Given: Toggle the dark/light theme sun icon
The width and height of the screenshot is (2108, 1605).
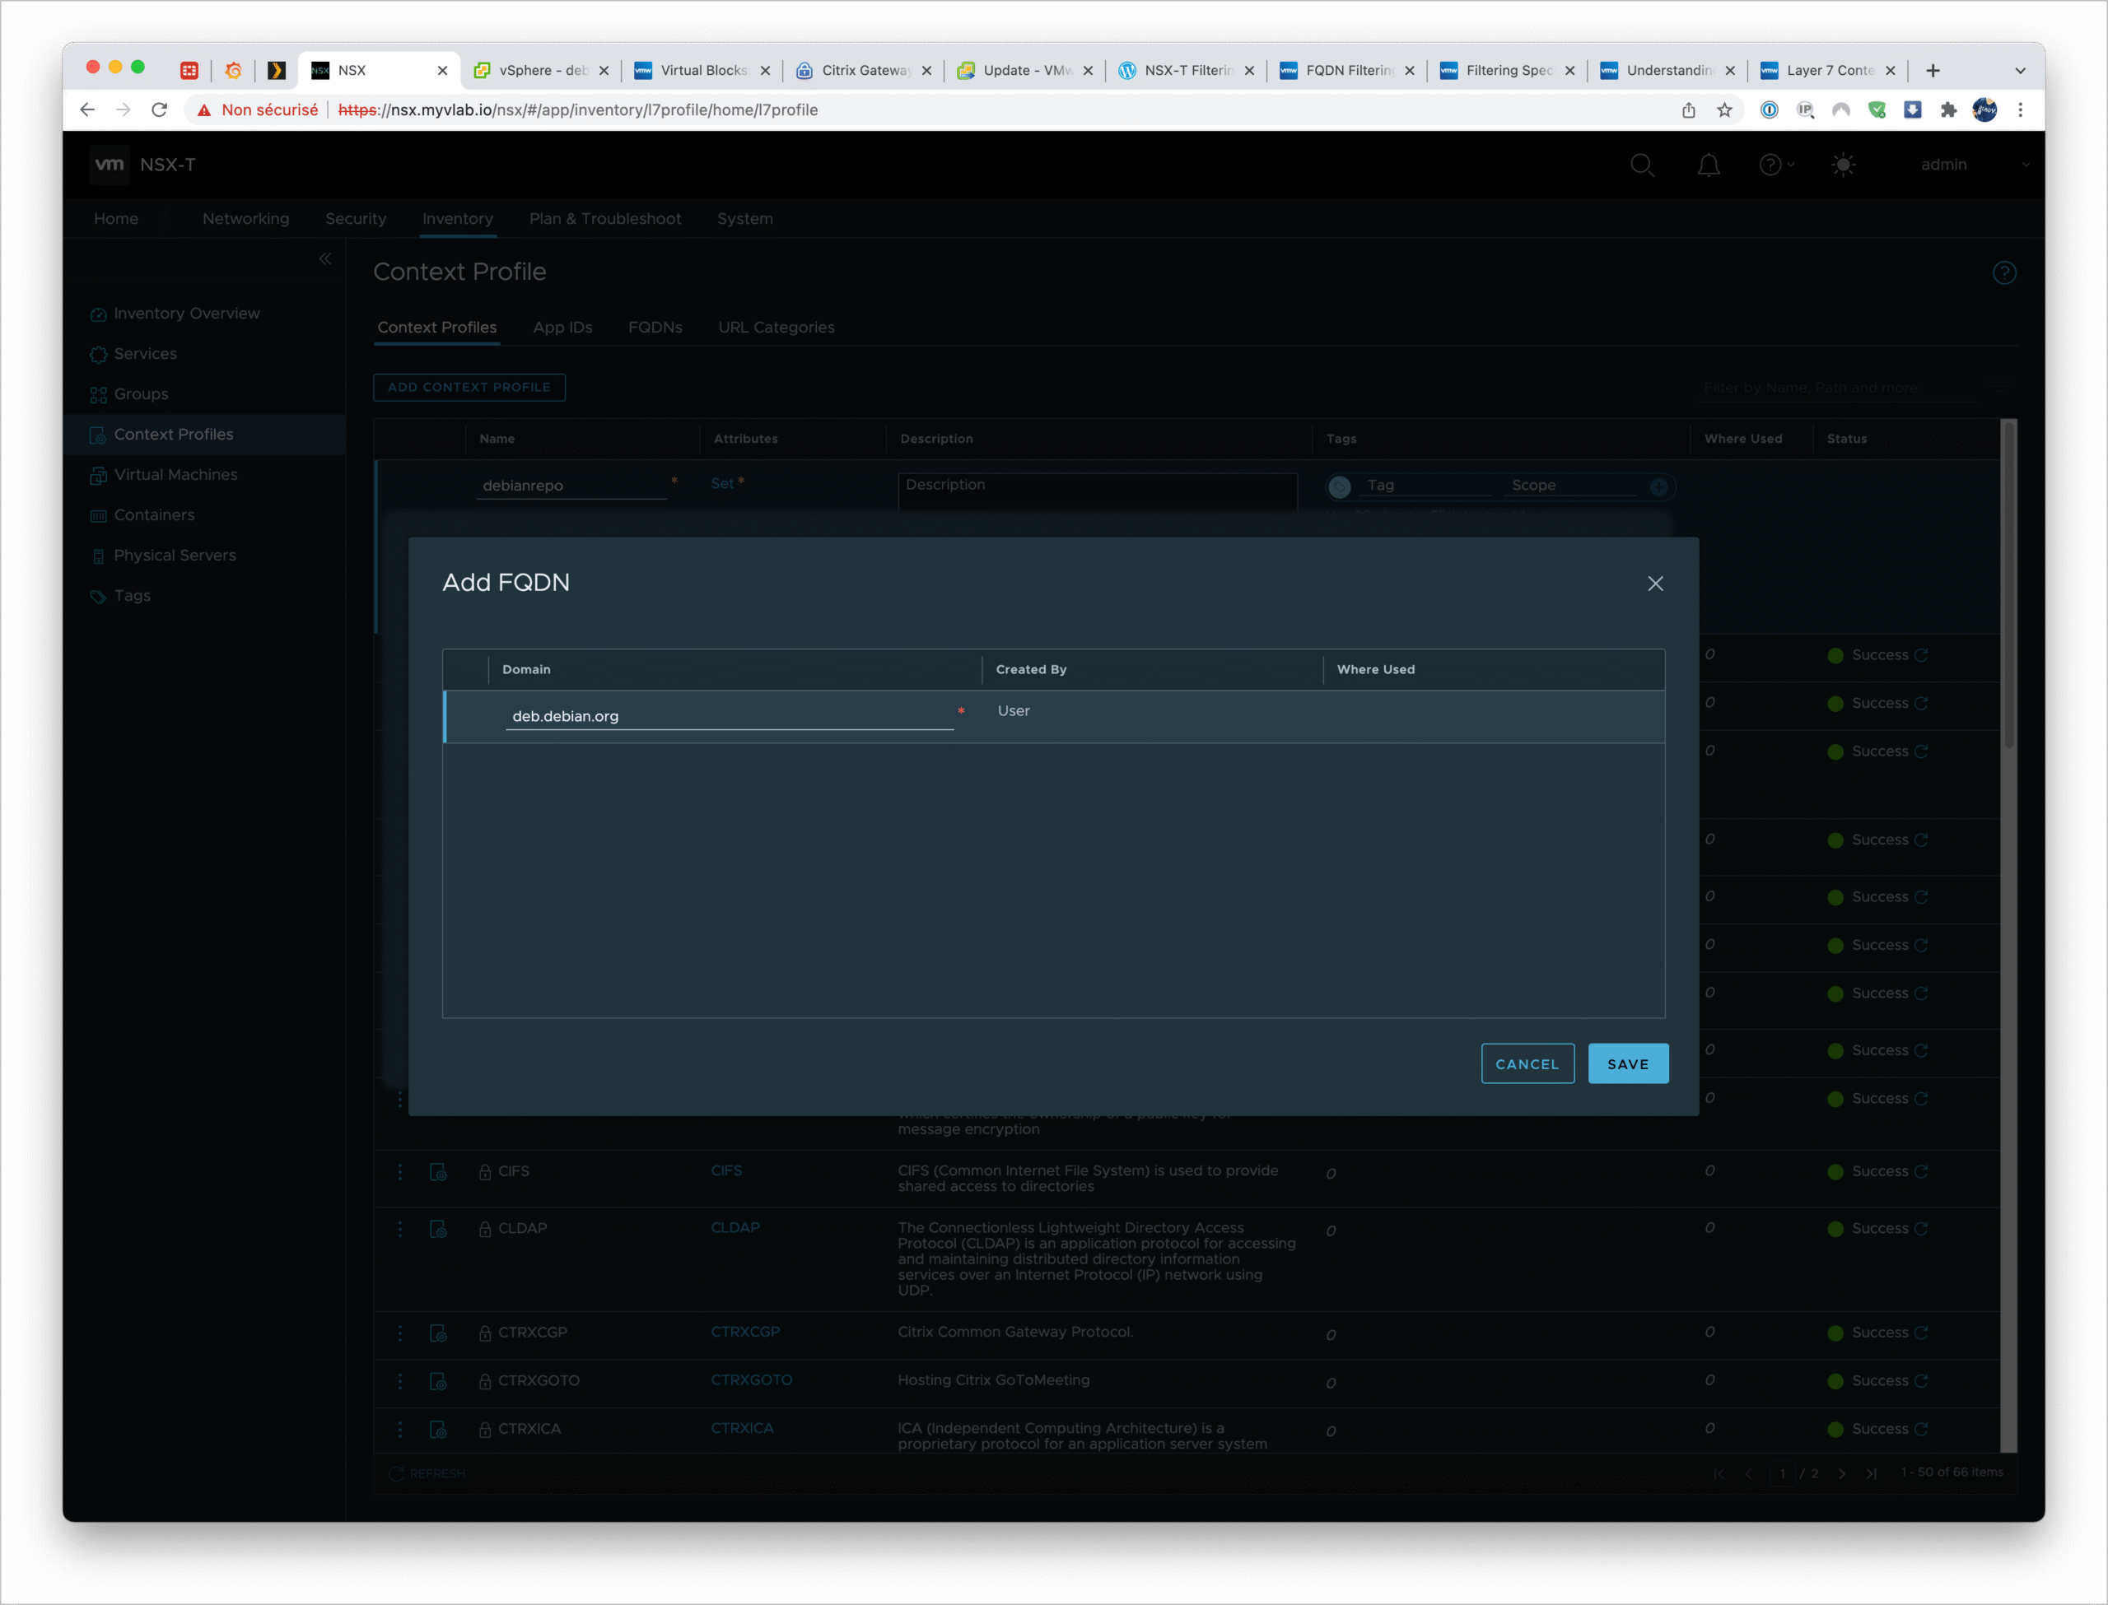Looking at the screenshot, I should point(1844,165).
